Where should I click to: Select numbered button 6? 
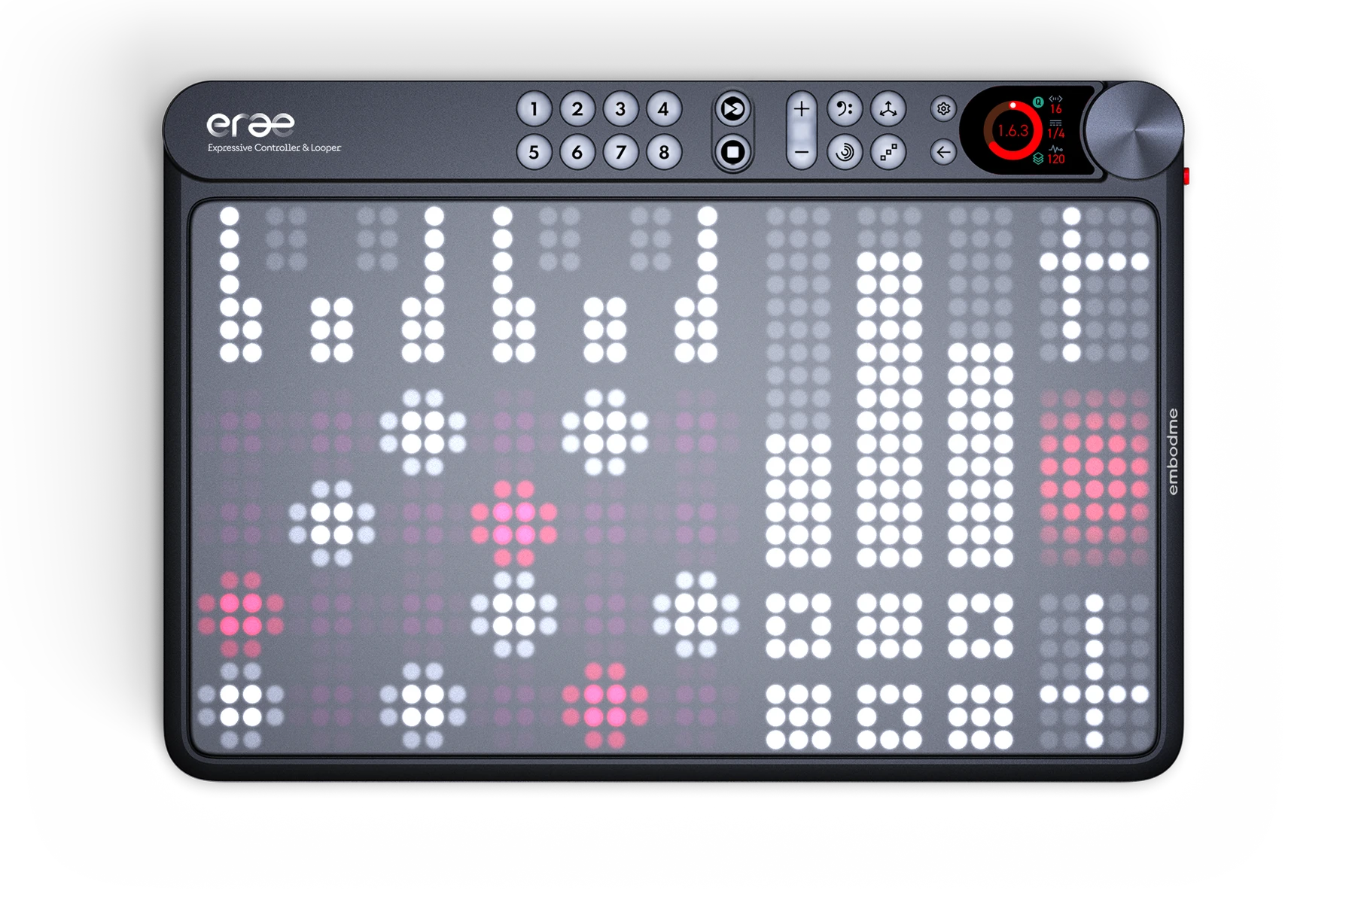pos(577,153)
